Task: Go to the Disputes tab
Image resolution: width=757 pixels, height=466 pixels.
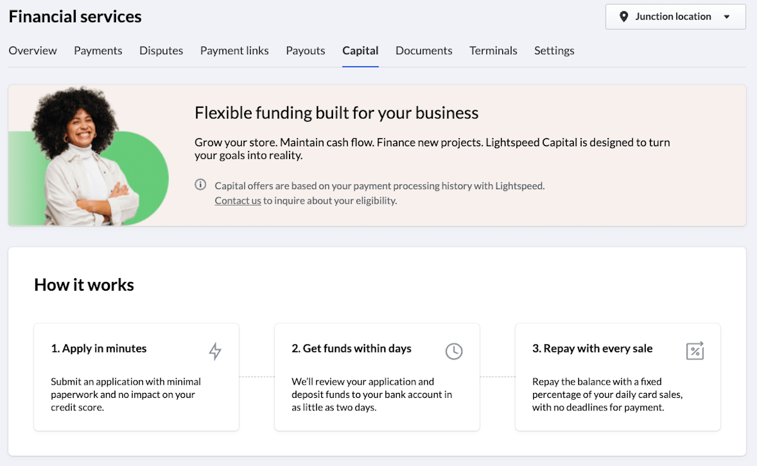Action: [x=161, y=50]
